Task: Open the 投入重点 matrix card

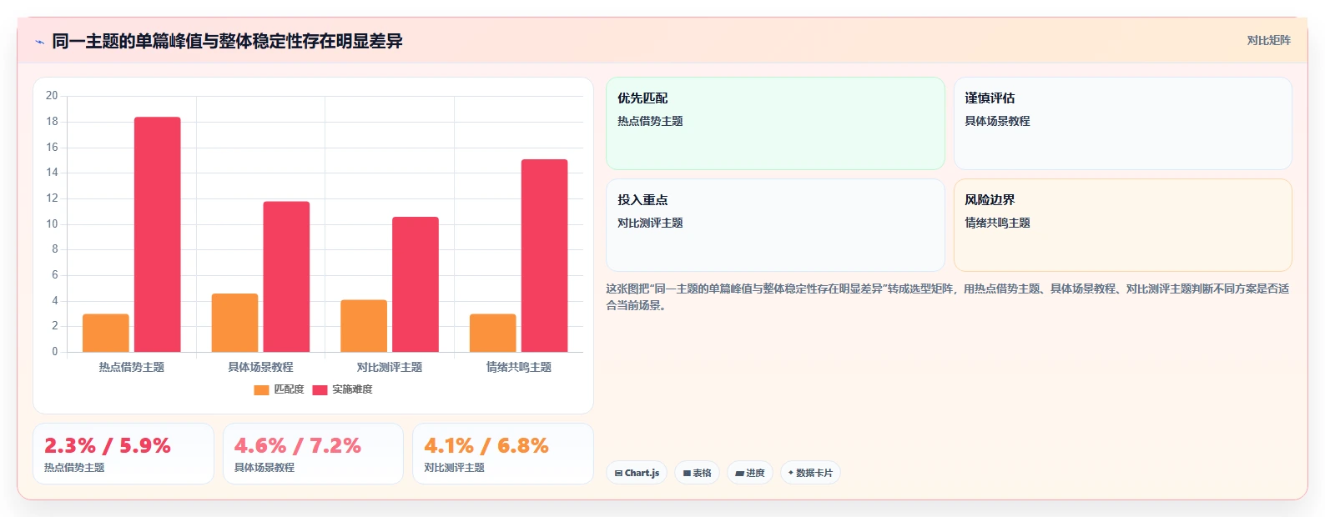Action: point(775,225)
